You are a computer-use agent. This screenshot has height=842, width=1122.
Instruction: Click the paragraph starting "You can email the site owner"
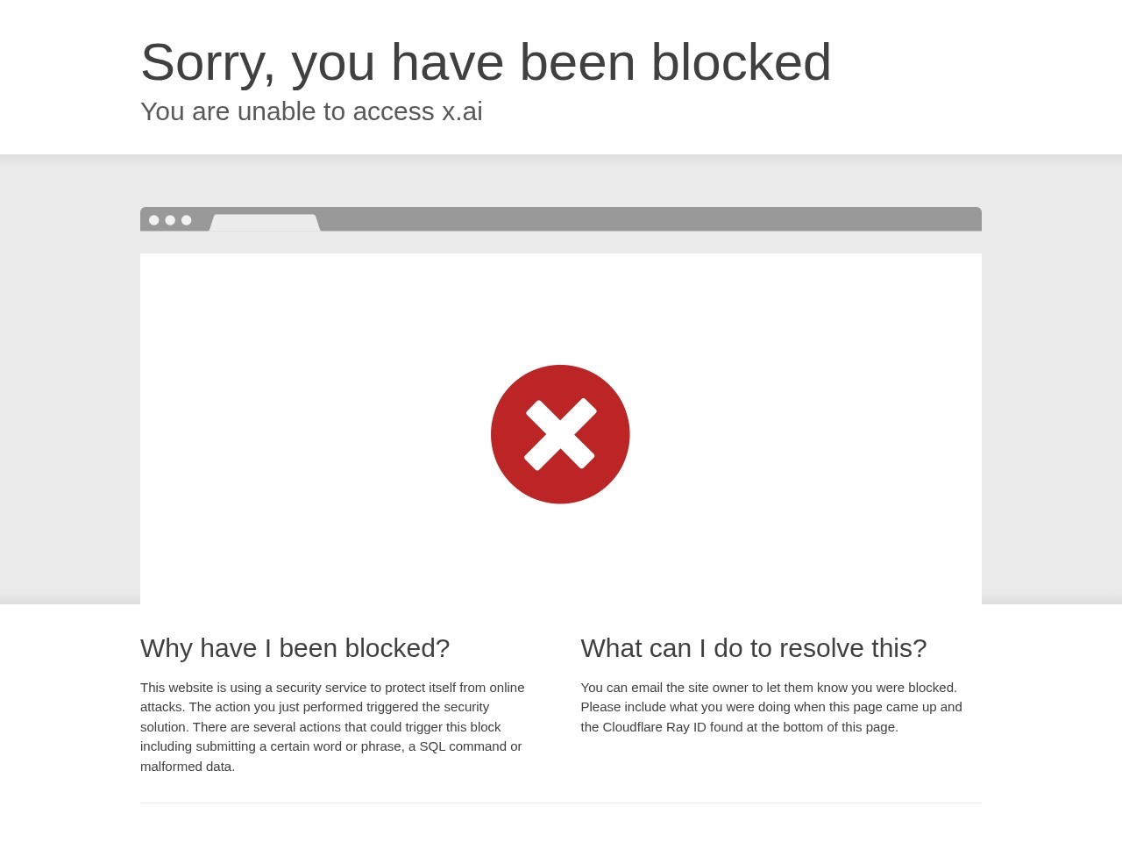(x=771, y=707)
